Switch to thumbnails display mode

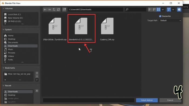[158, 9]
